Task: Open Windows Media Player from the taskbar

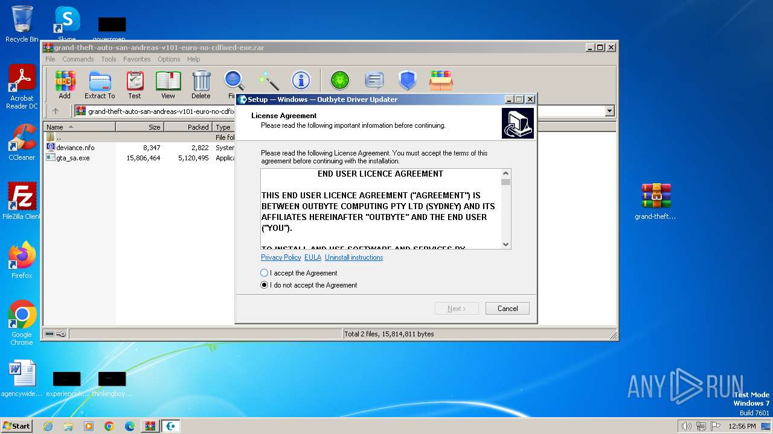Action: tap(89, 426)
